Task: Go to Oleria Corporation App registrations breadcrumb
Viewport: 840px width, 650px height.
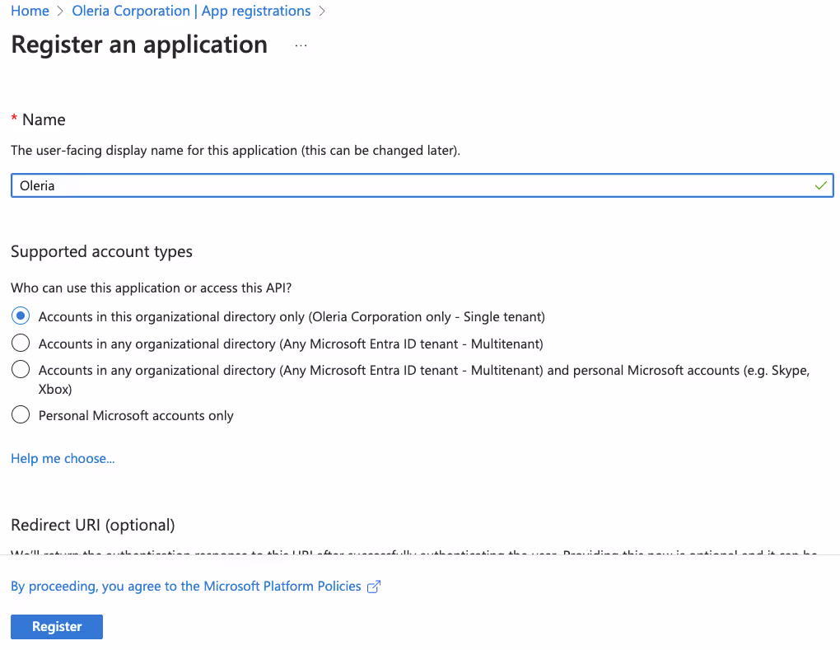Action: (x=191, y=11)
